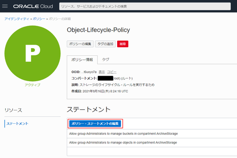The width and height of the screenshot is (237, 158).
Task: Click the Oracle Cloud logo
Action: (33, 6)
